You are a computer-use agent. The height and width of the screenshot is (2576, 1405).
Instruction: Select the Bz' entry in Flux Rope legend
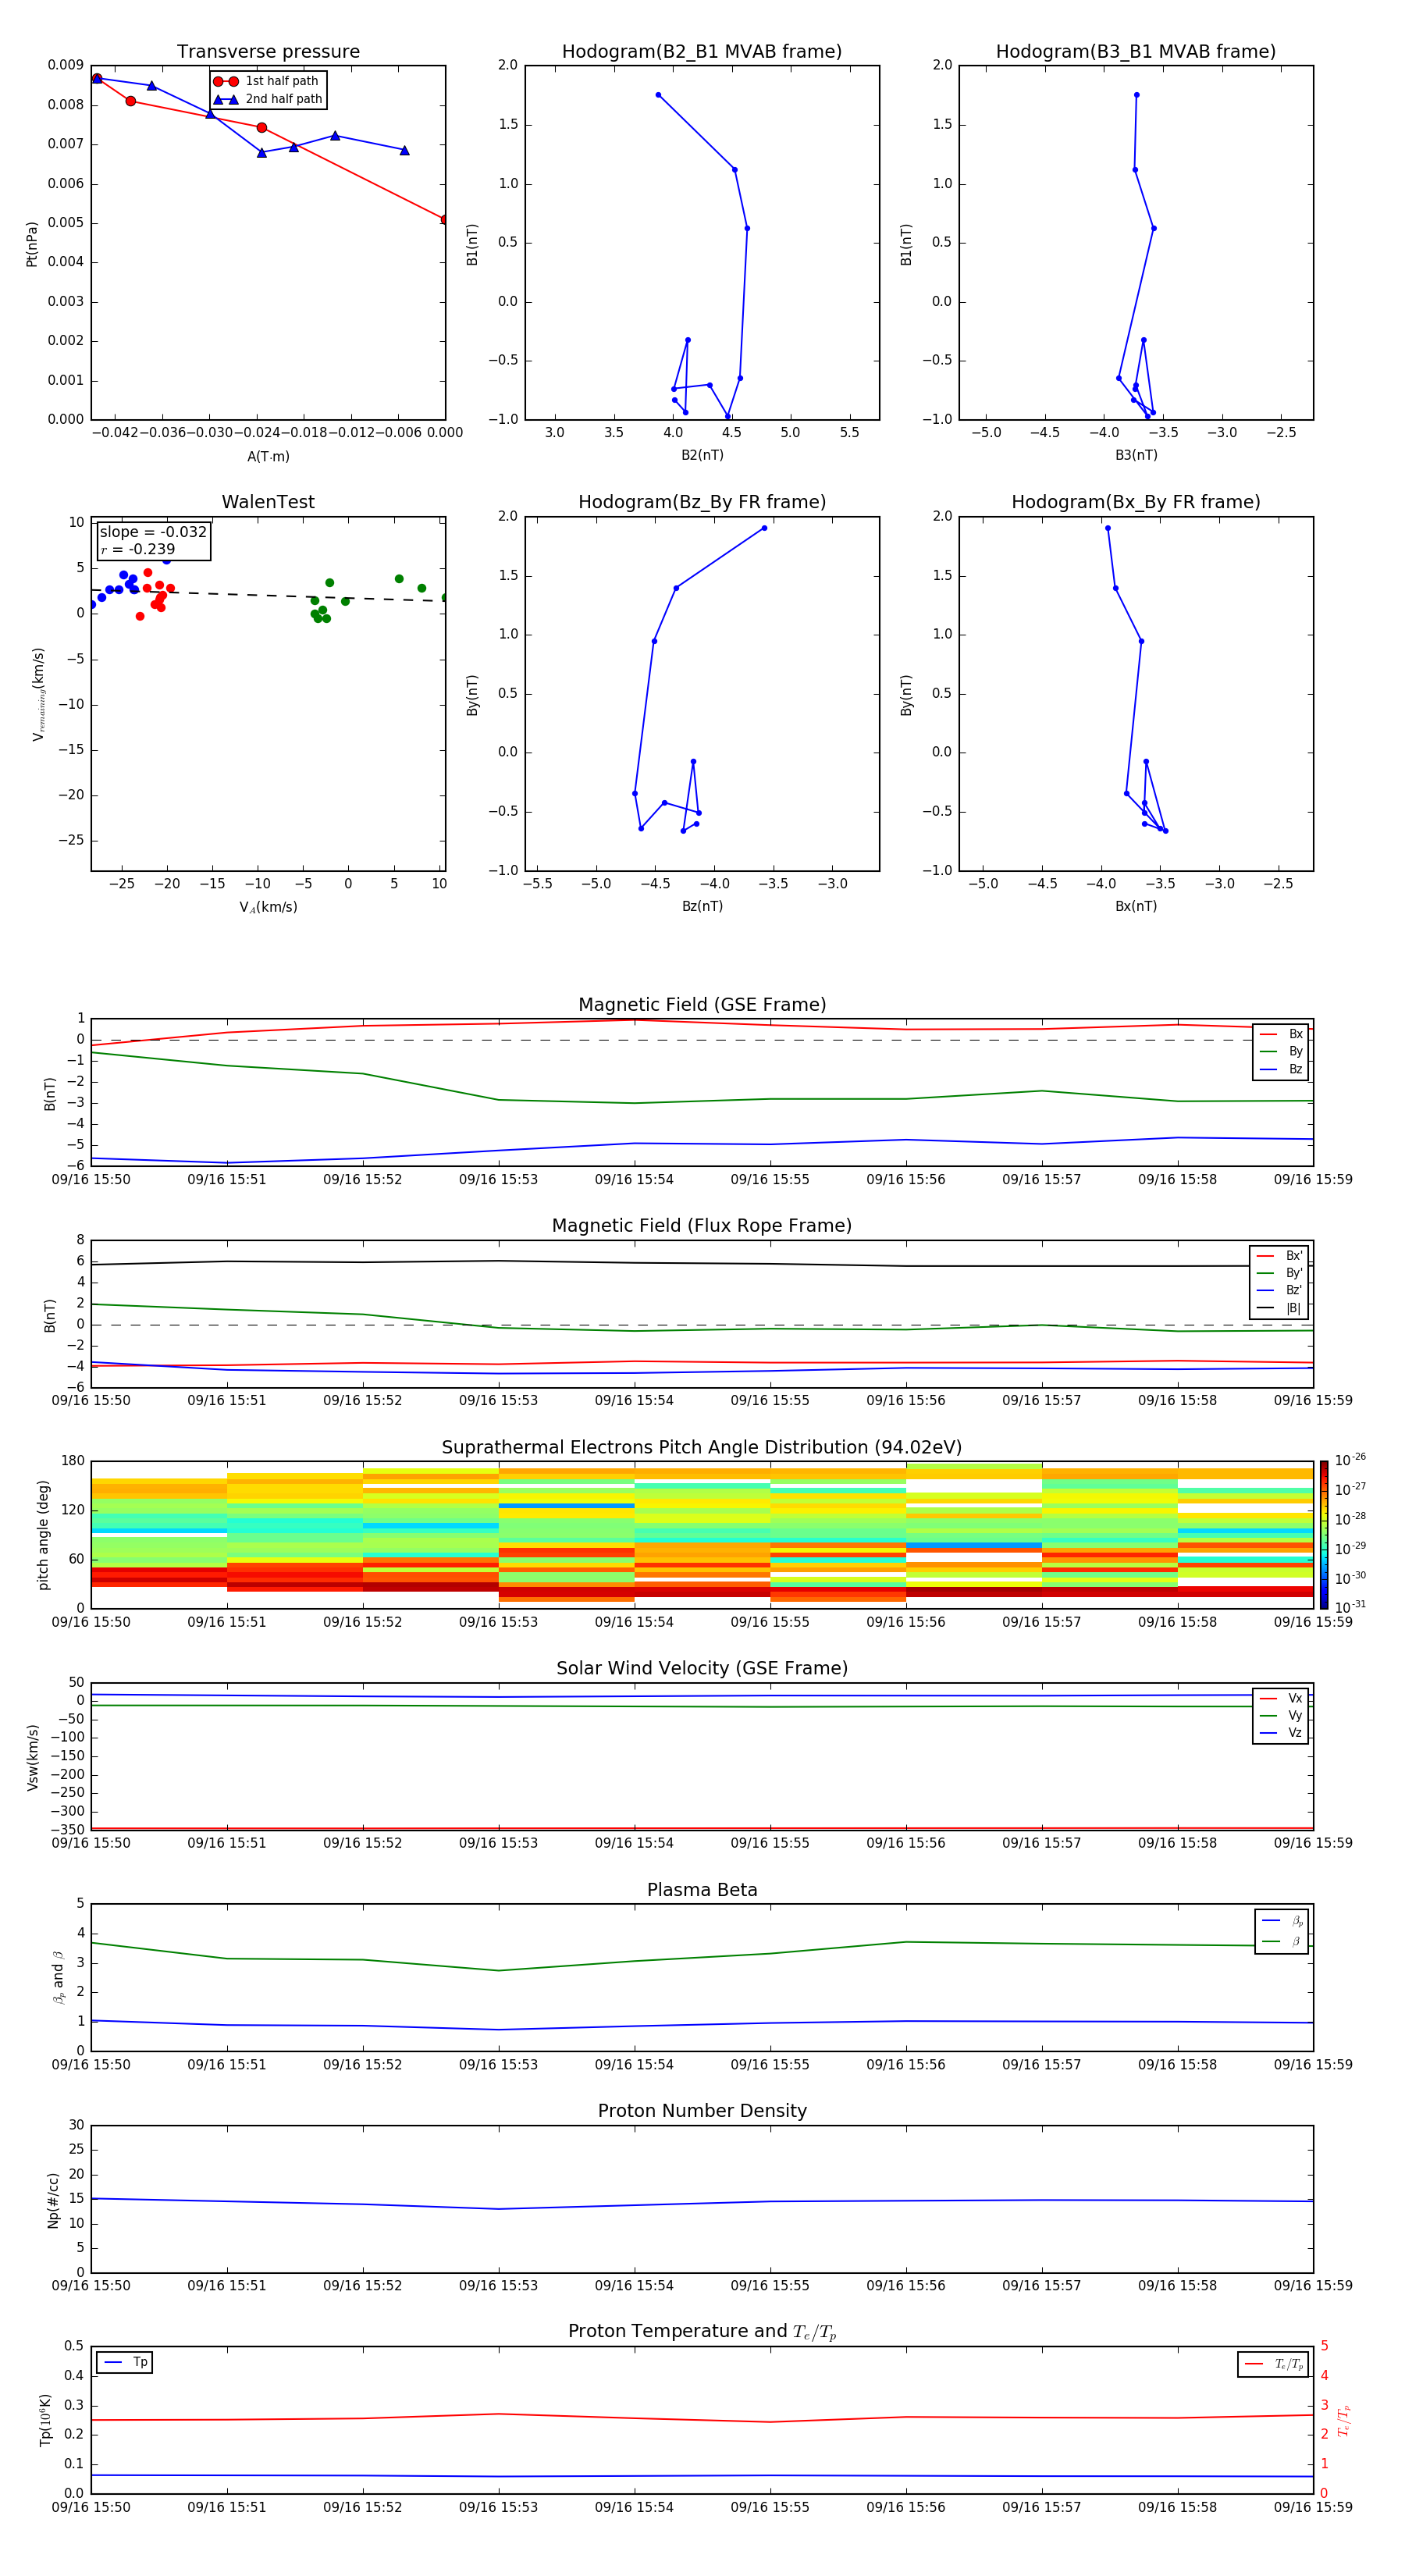point(1279,1290)
